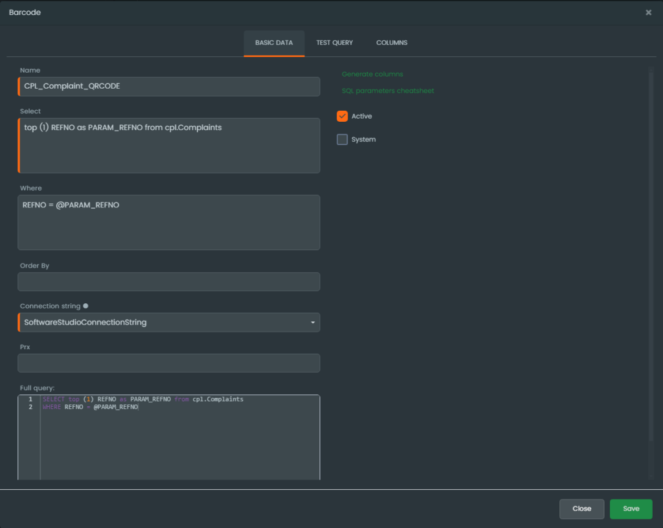Close the Barcode dialog with X icon
This screenshot has height=528, width=663.
click(648, 12)
